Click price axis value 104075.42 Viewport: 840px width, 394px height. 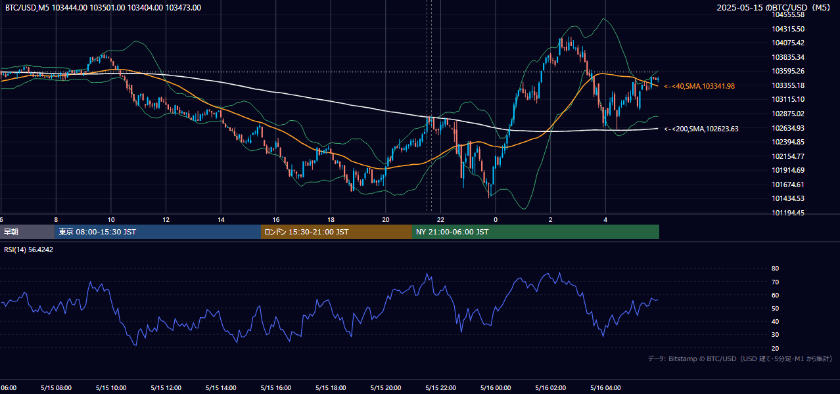point(788,43)
